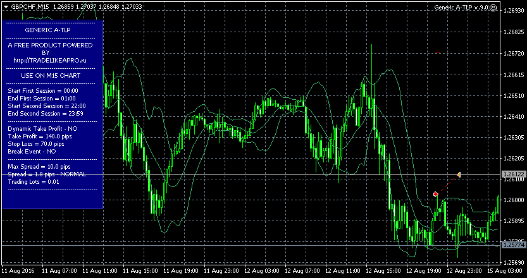Screen dimensions: 527x278
Task: Click the 1.26930 price scale value
Action: 514,11
